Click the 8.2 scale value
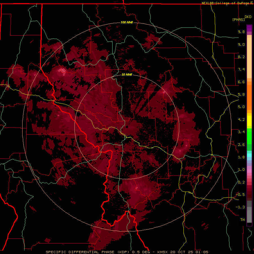The height and width of the screenshot is (254, 254). [241, 57]
